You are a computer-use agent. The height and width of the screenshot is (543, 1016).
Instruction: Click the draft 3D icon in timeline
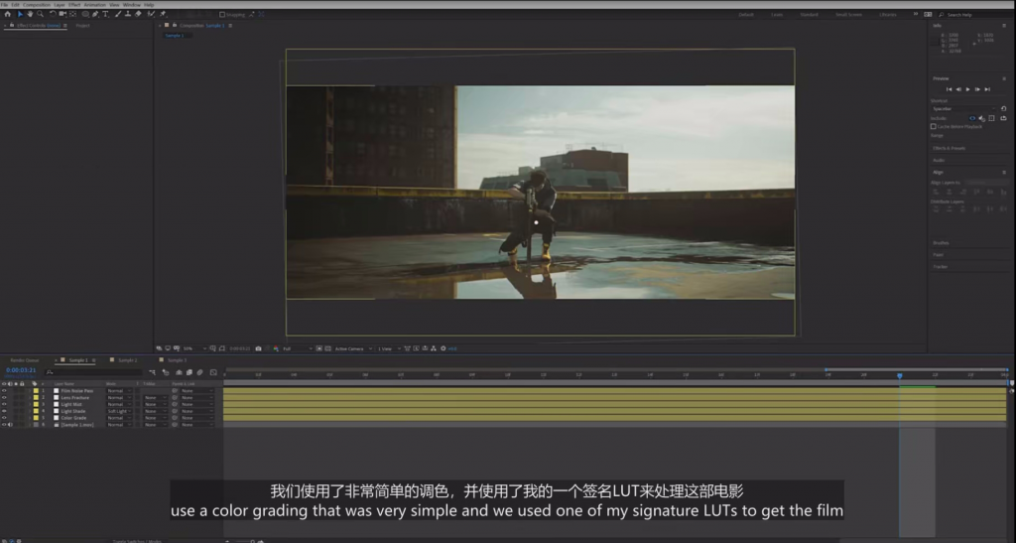pos(166,372)
